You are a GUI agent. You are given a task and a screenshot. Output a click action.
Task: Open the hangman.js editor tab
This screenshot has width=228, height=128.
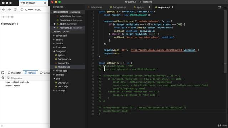coord(118,7)
